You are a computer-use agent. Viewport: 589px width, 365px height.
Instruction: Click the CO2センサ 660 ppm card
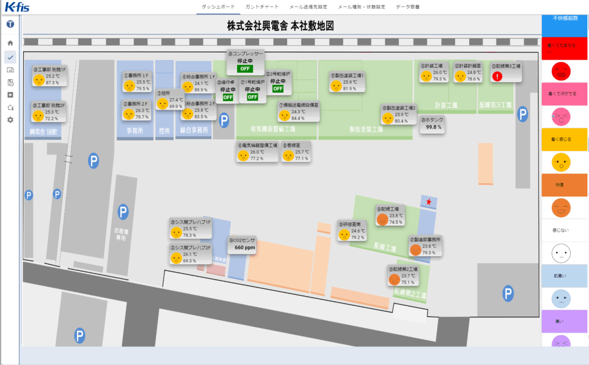241,244
